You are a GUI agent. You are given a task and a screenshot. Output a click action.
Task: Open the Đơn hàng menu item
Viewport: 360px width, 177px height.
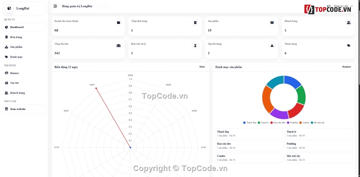24,37
